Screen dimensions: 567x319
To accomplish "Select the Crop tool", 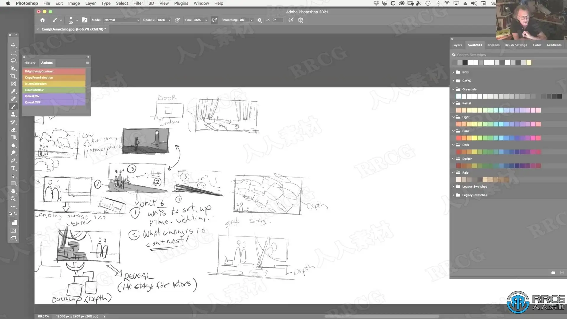I will coord(13,76).
